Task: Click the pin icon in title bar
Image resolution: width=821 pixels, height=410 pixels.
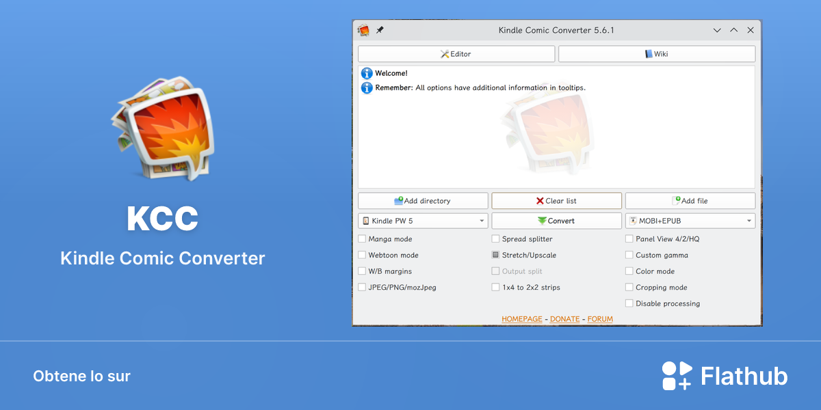Action: pos(380,30)
